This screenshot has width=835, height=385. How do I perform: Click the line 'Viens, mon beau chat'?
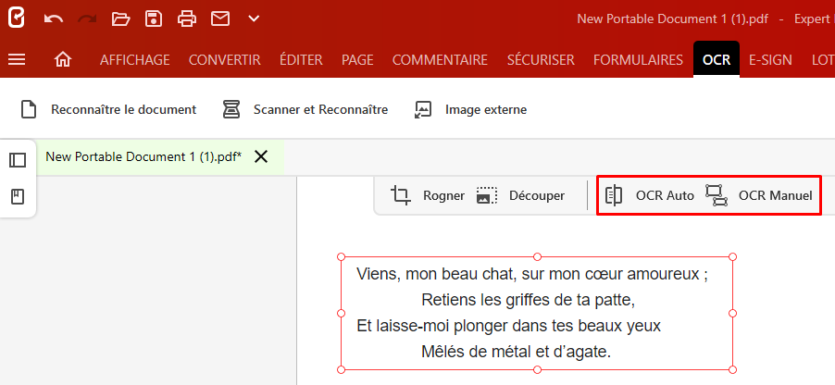[x=532, y=274]
